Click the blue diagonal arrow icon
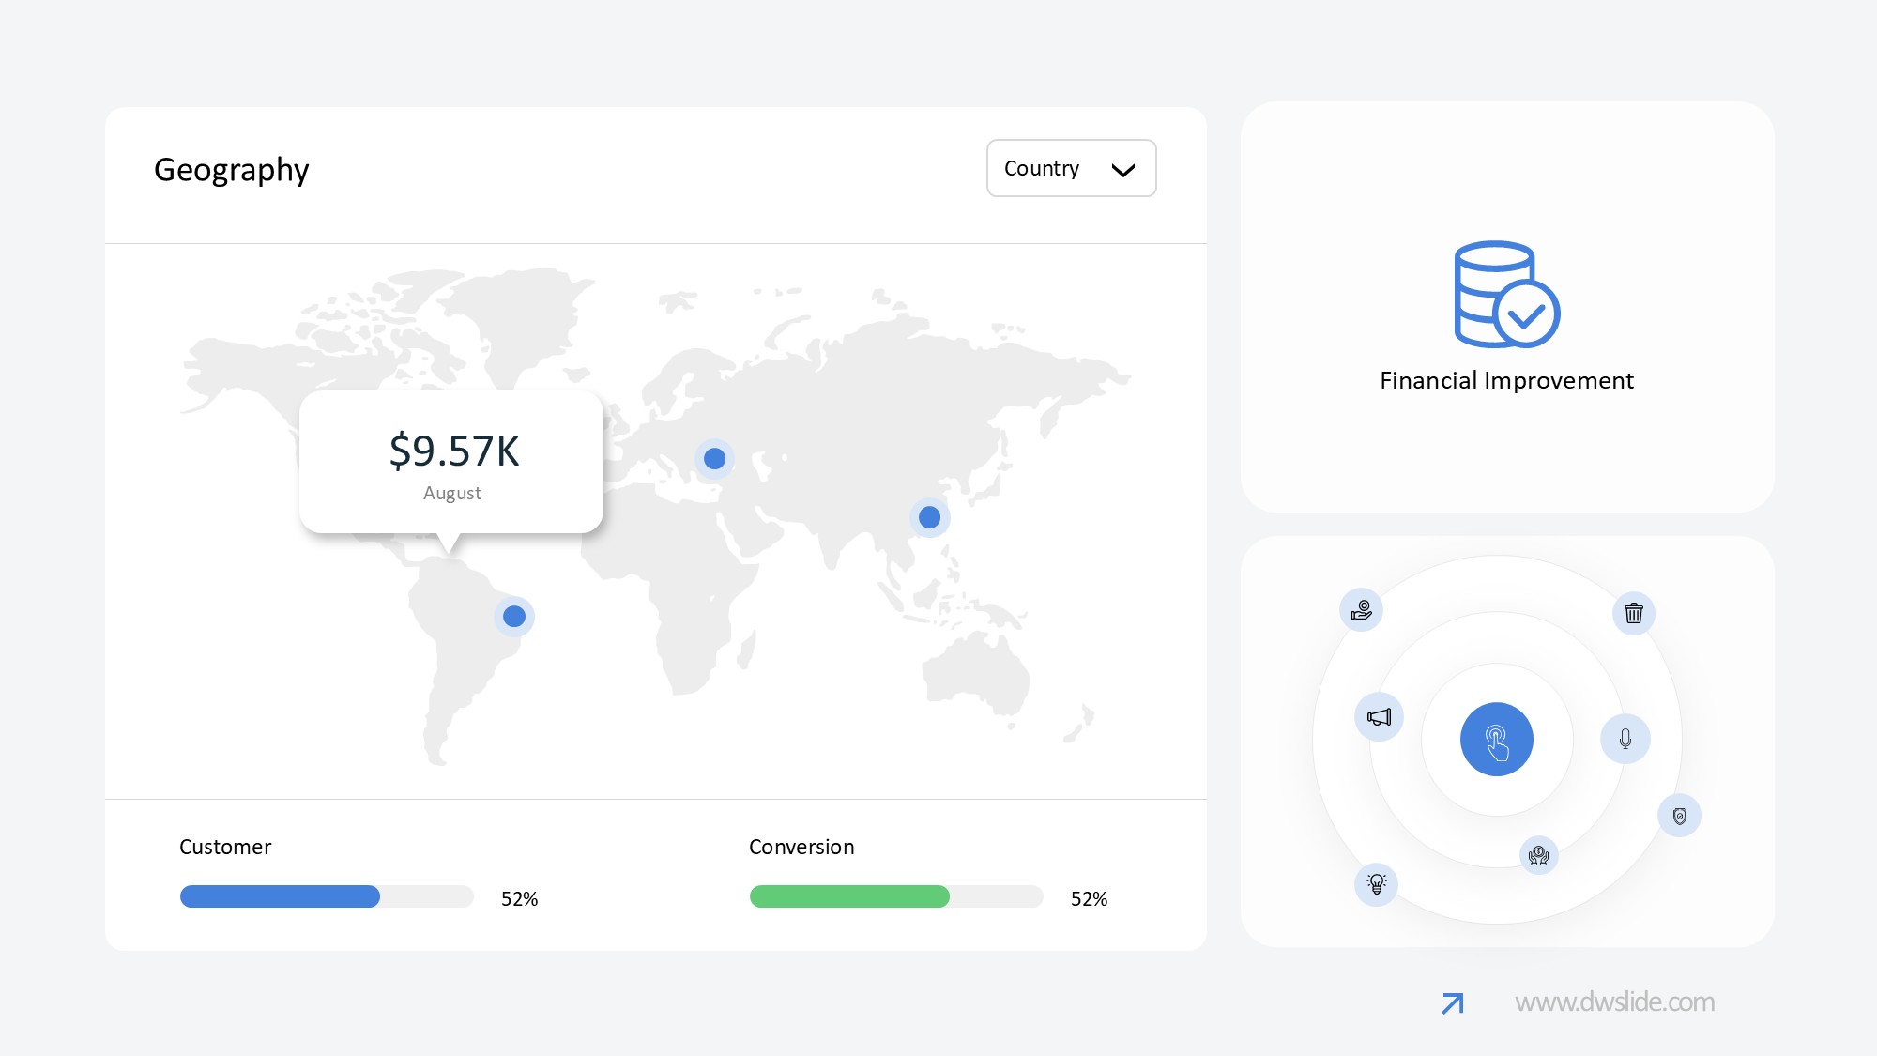The width and height of the screenshot is (1877, 1056). pyautogui.click(x=1452, y=1003)
